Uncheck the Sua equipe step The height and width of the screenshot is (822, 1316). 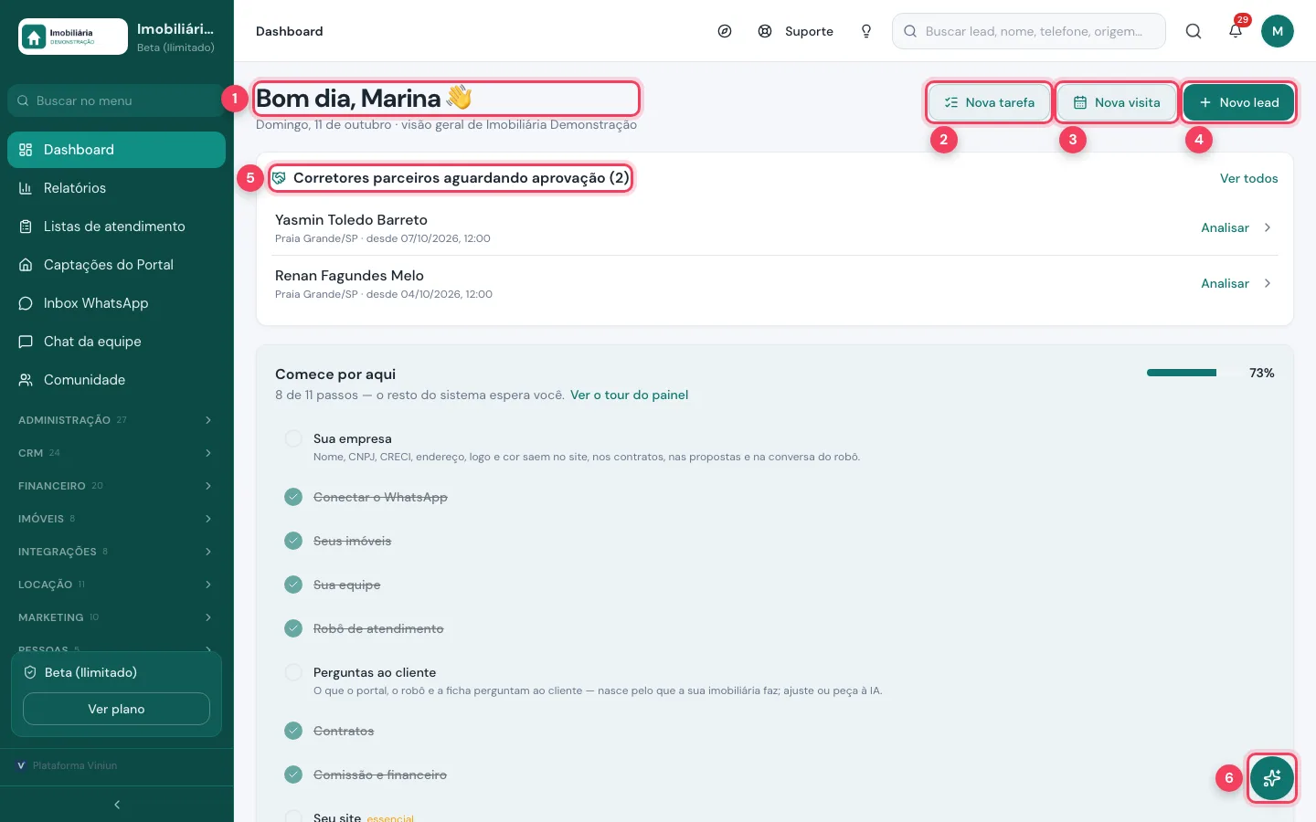293,585
